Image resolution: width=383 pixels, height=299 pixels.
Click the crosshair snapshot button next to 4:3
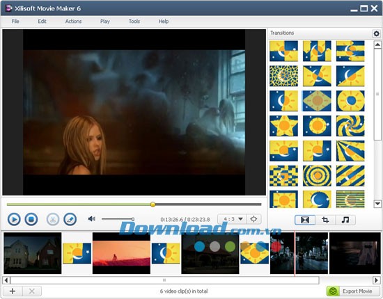pos(253,219)
